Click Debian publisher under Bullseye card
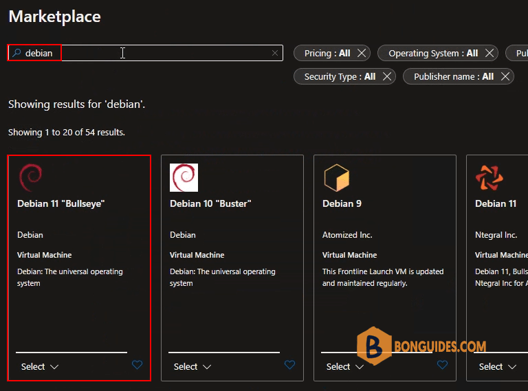This screenshot has width=528, height=391. point(30,235)
